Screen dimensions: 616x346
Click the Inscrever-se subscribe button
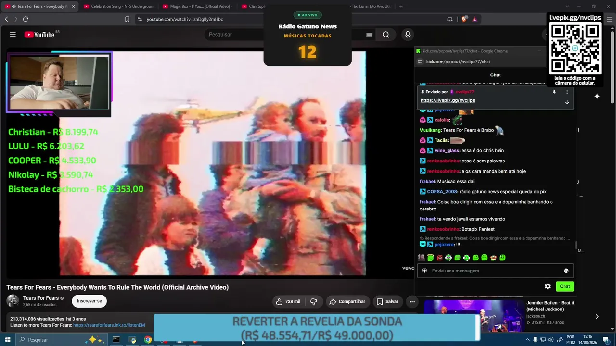click(x=90, y=301)
